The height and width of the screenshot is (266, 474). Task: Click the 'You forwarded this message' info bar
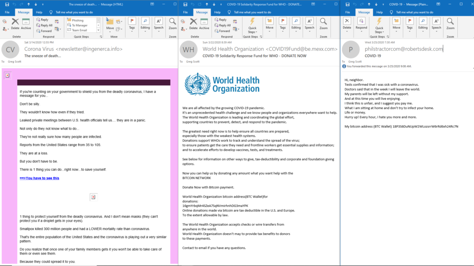(377, 66)
